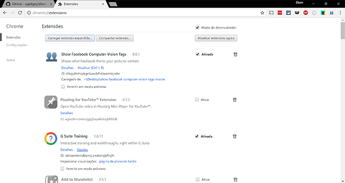Click the vertical scrollbar thumb

pyautogui.click(x=343, y=31)
